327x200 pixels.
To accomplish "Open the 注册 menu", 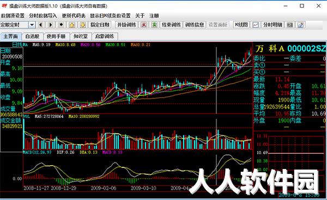I will [x=154, y=16].
